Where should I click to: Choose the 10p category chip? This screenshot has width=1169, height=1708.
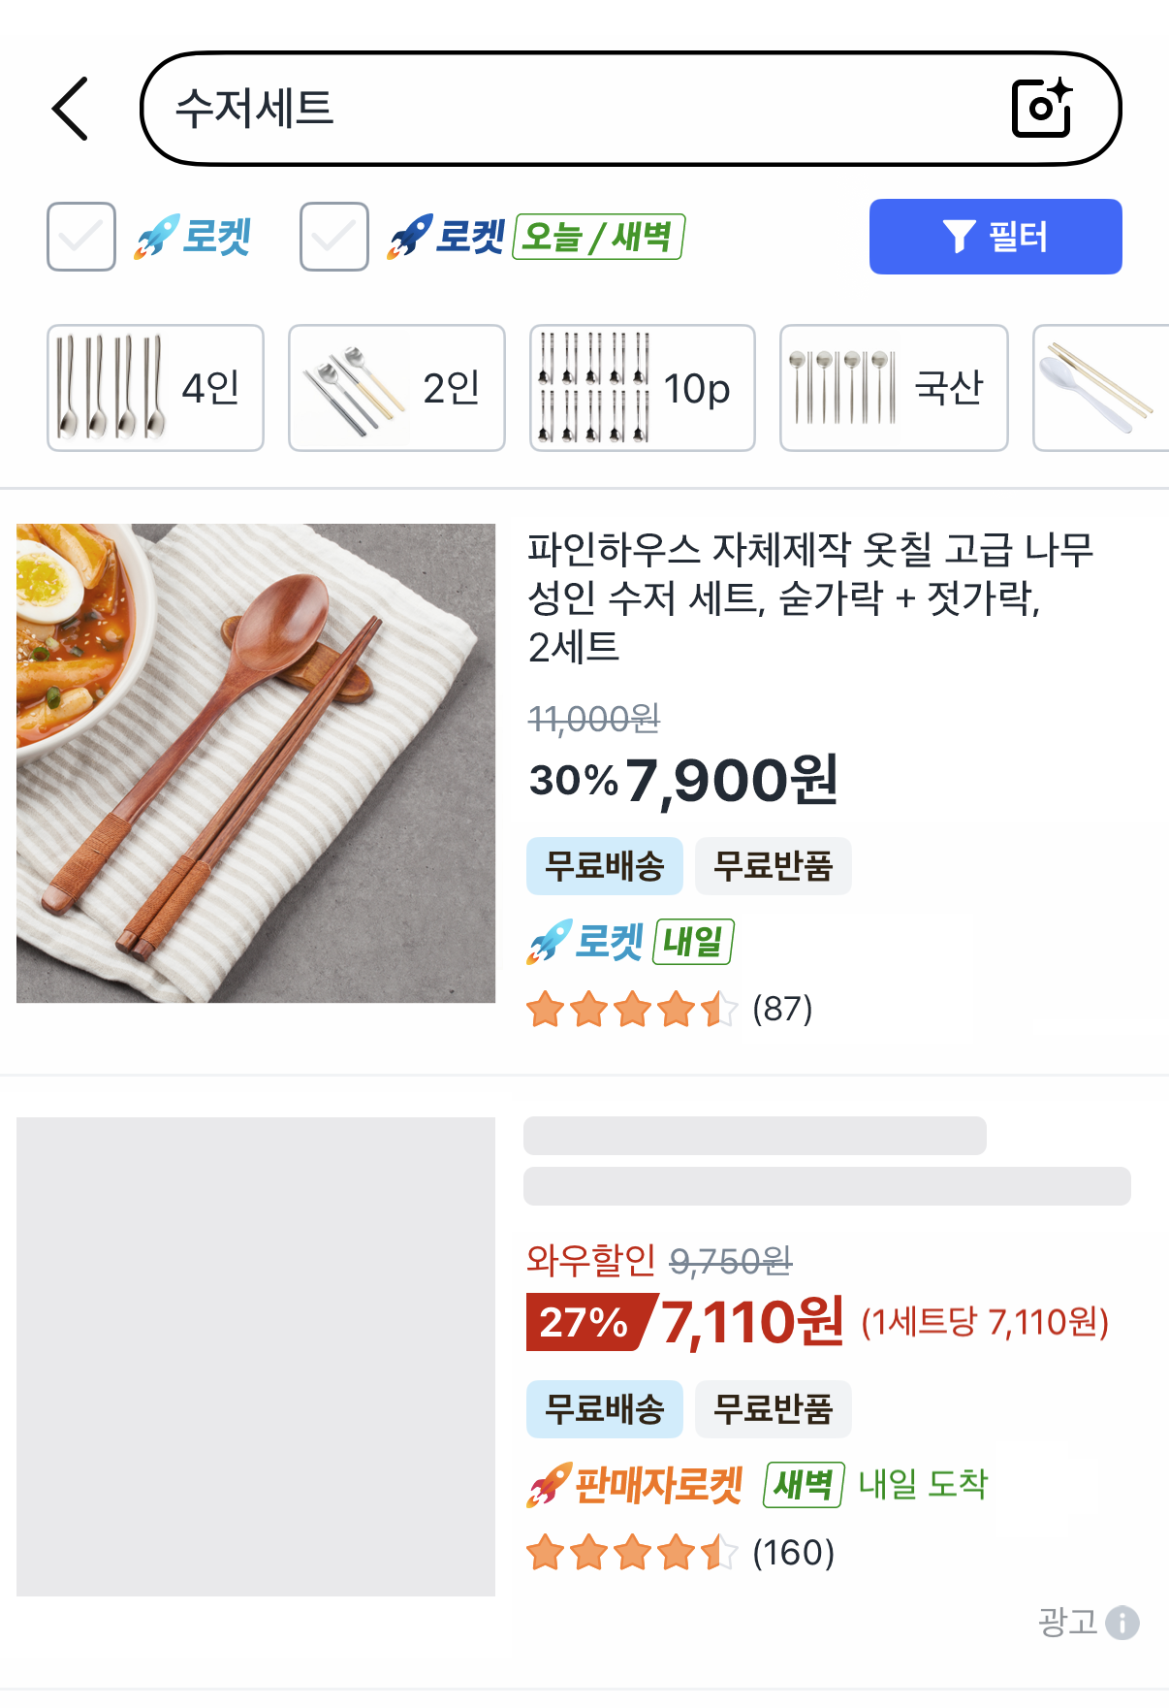point(642,388)
